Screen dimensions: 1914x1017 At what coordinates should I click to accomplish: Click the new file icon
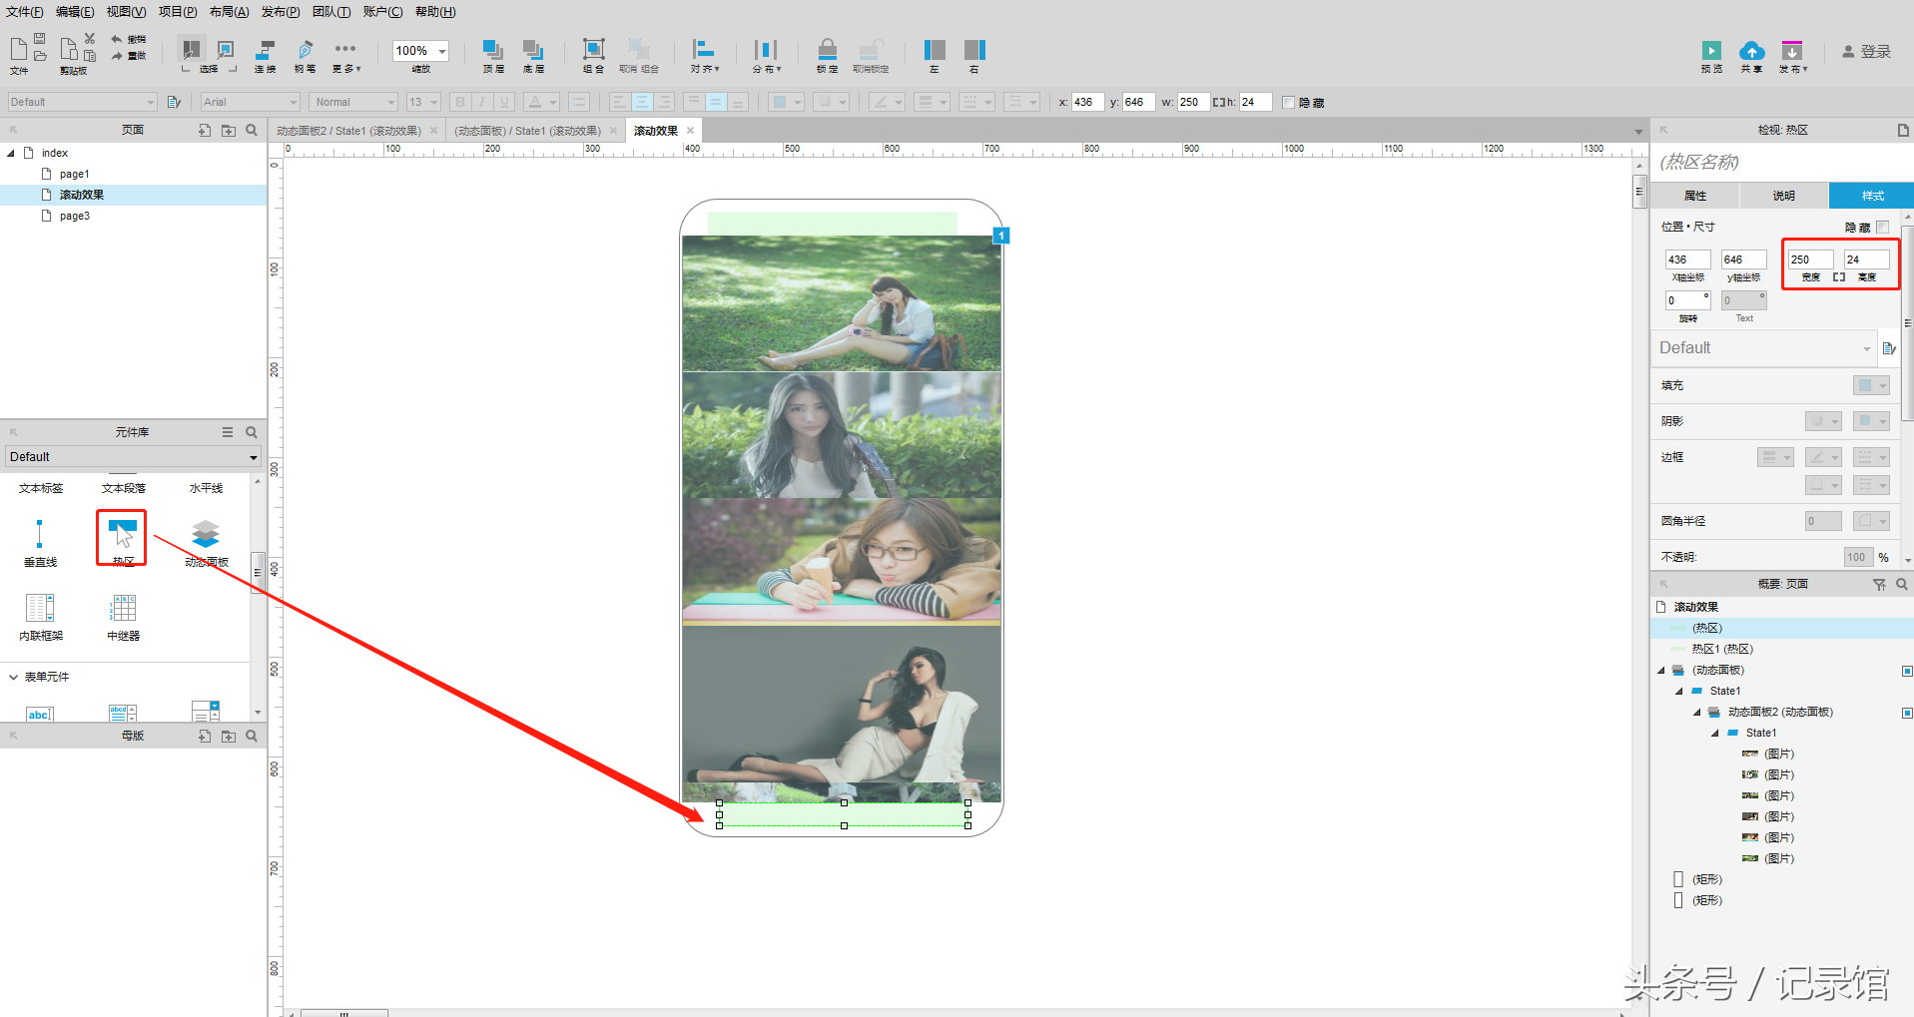point(19,49)
